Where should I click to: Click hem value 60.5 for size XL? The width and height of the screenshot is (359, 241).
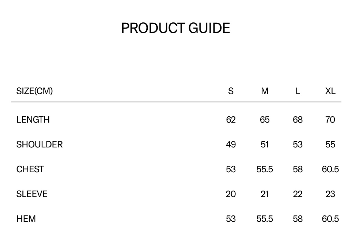(x=330, y=219)
